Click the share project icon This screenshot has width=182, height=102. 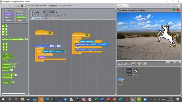coord(25,6)
